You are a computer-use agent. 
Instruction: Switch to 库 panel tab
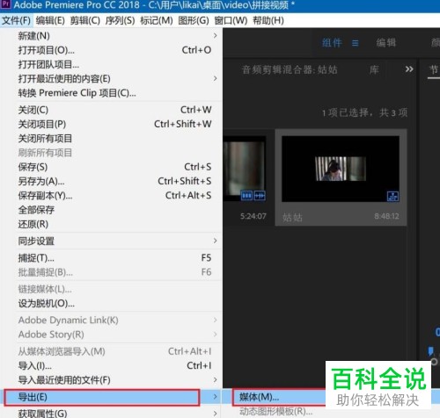(374, 69)
